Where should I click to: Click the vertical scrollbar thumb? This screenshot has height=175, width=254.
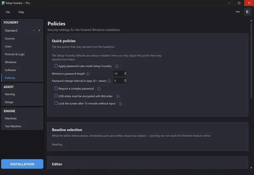[251, 60]
